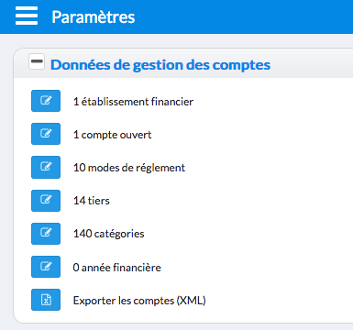
Task: Collapse the Données de gestion des comptes section
Action: 37,61
